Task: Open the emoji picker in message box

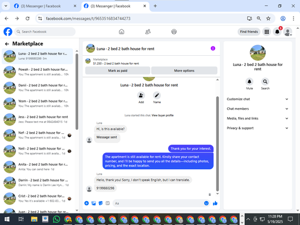Action: [206, 203]
